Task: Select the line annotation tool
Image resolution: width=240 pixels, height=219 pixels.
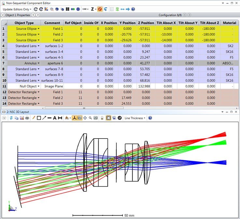Action: click(49, 118)
